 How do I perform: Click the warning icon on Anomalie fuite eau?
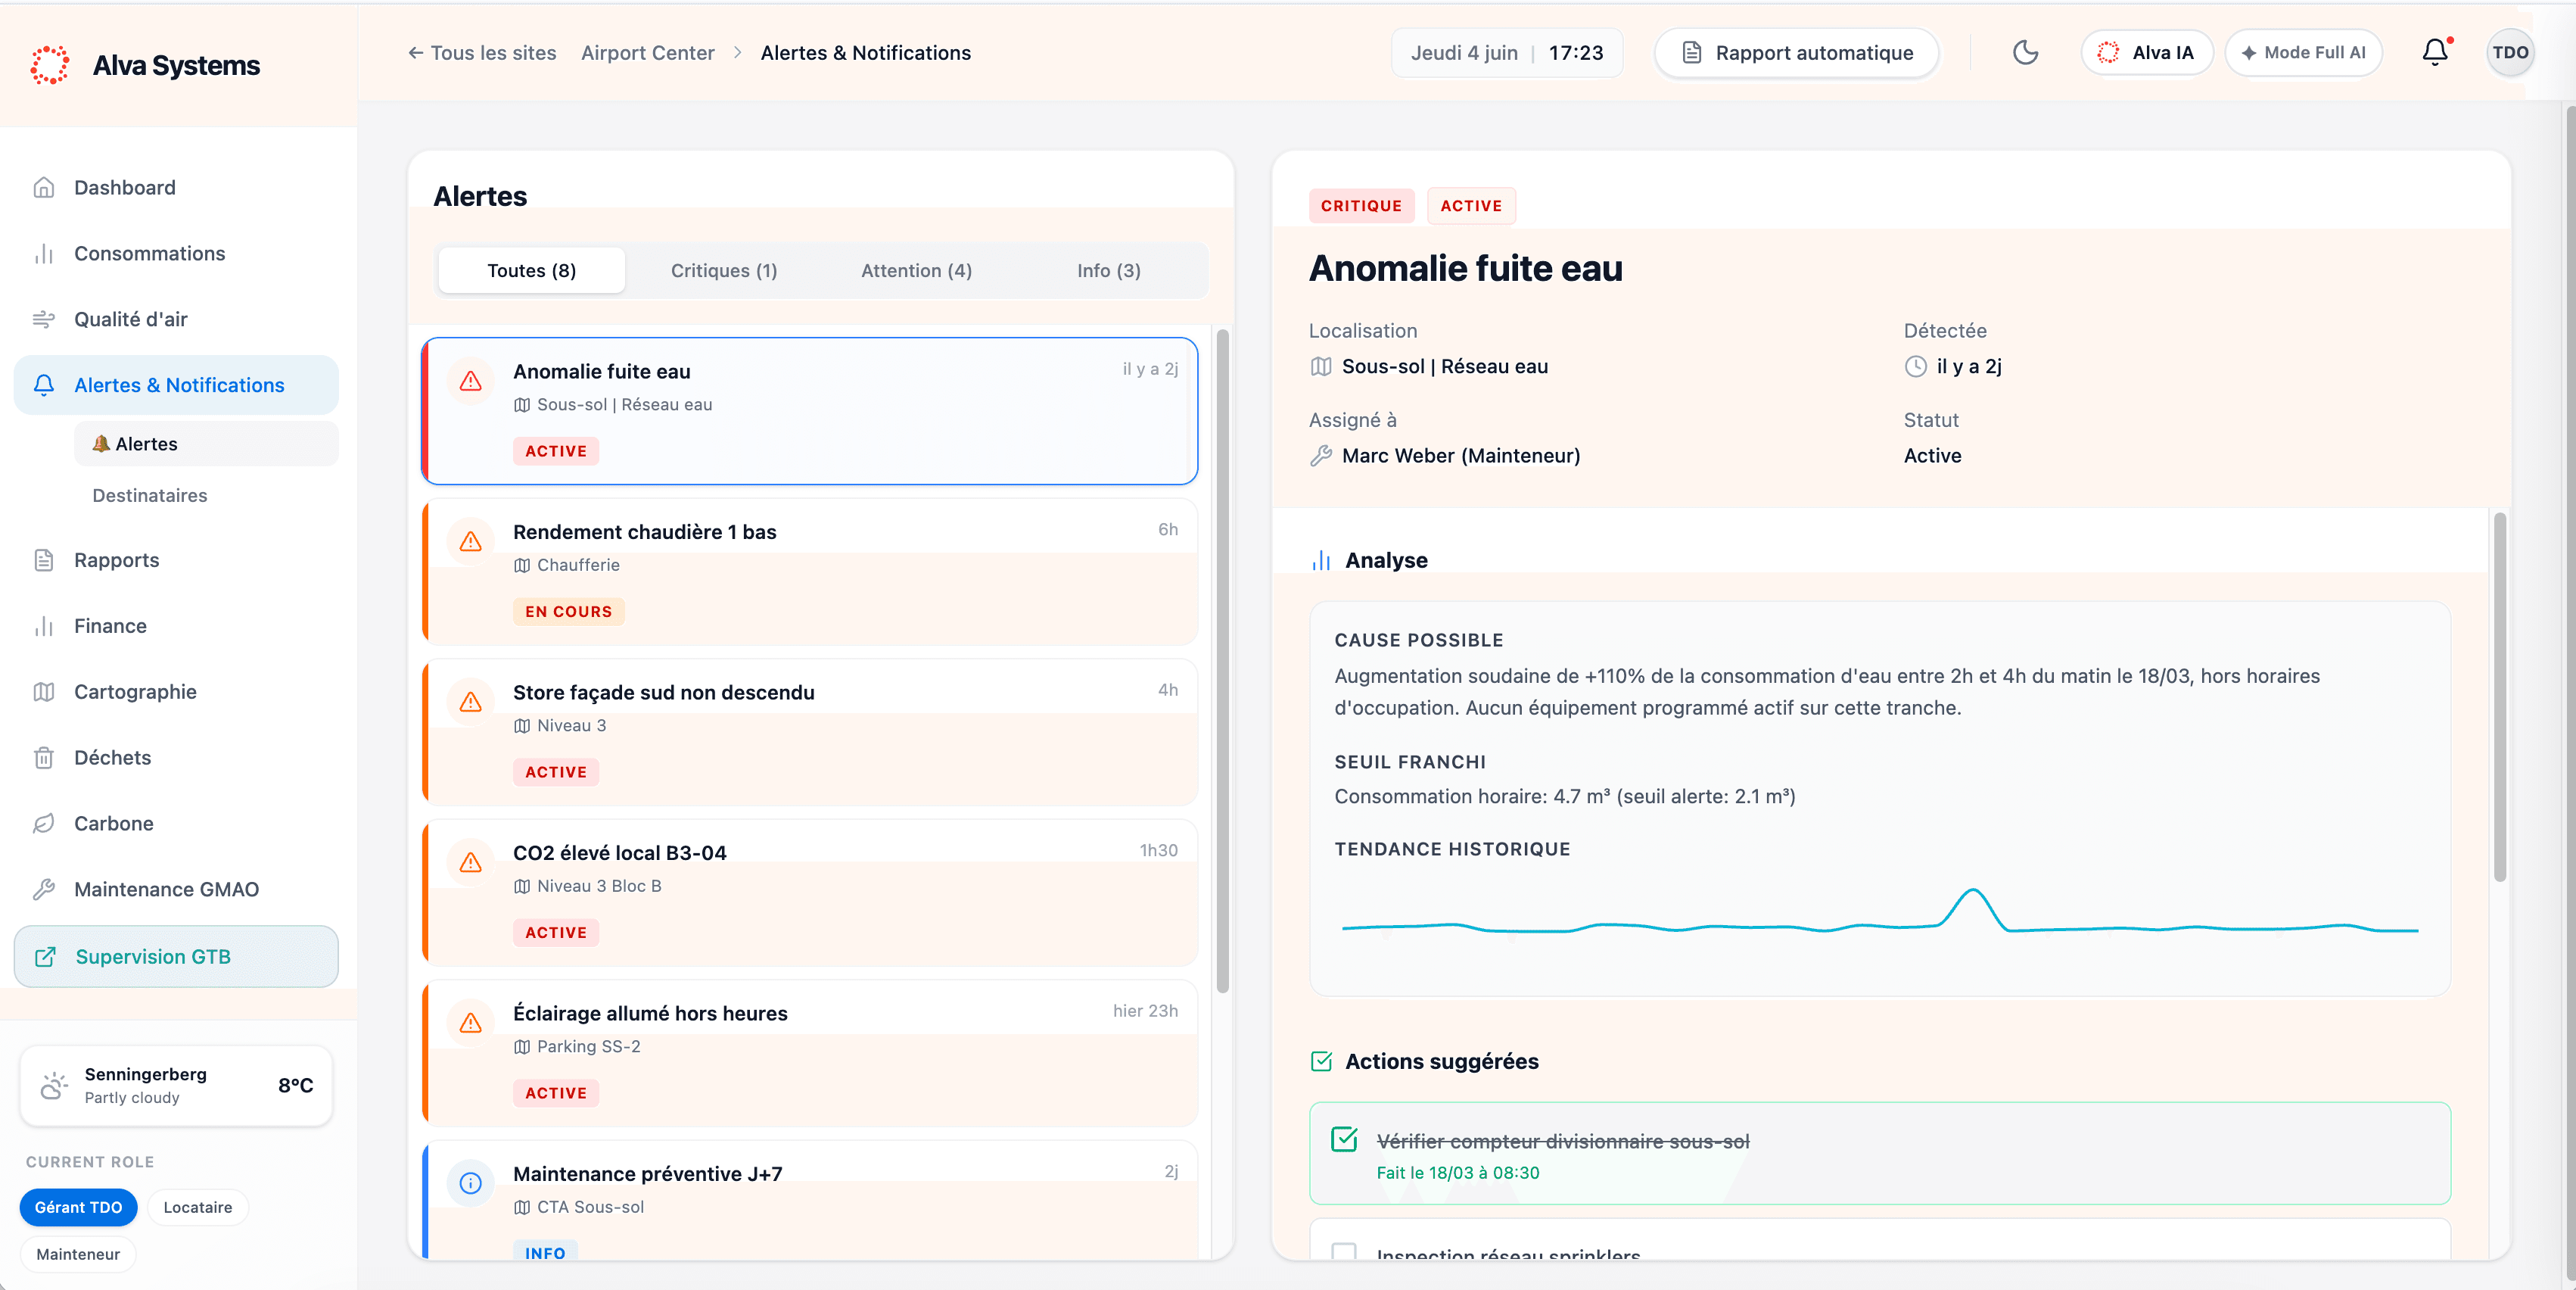(x=471, y=382)
